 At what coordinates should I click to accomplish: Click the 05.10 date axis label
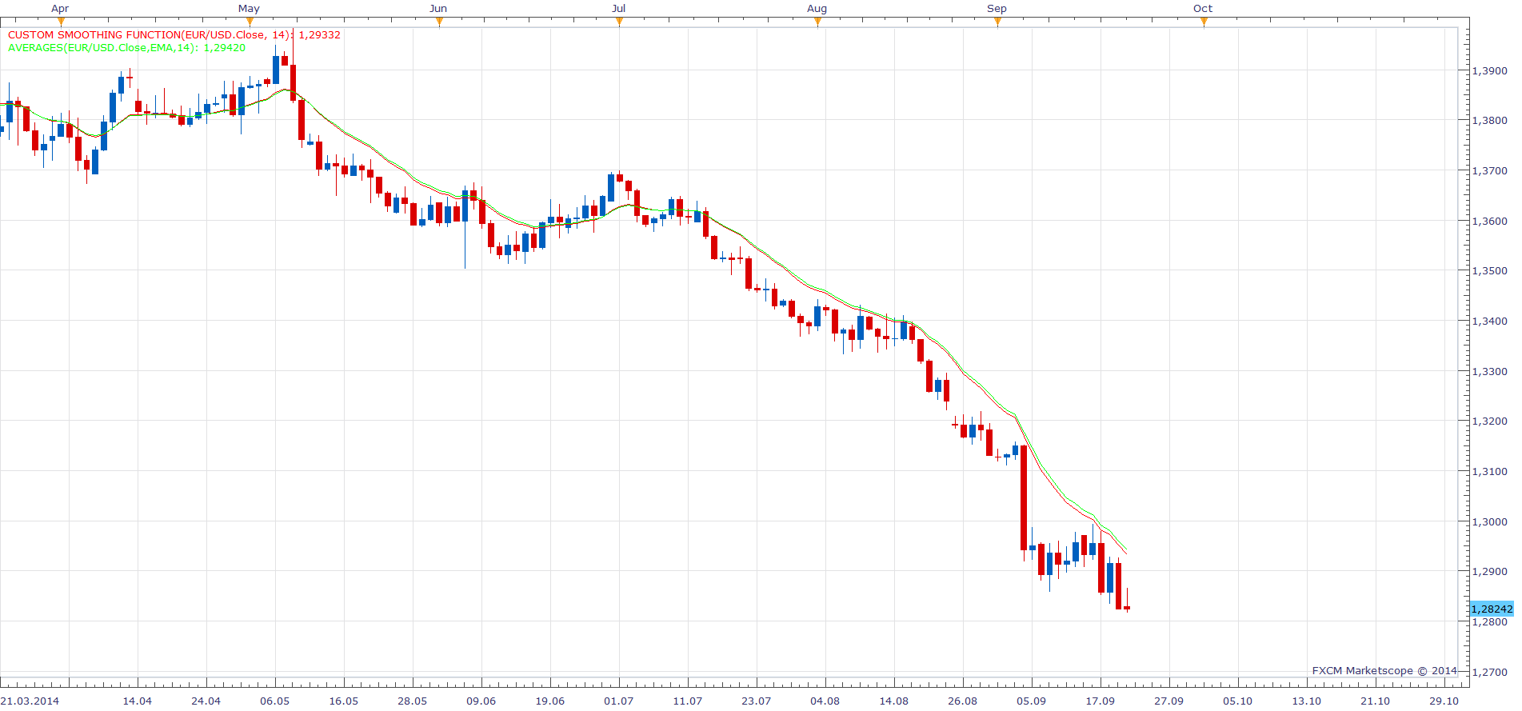tap(1238, 701)
